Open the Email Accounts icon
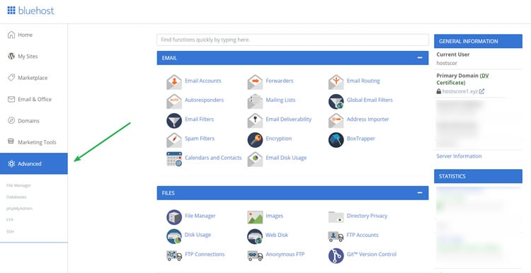The width and height of the screenshot is (531, 273). pyautogui.click(x=174, y=82)
